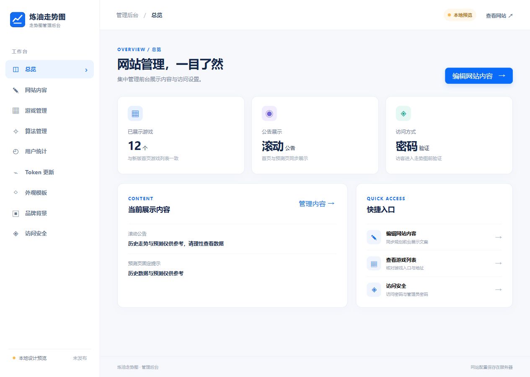Select Token 更新 in the sidebar
530x377 pixels.
pyautogui.click(x=49, y=173)
